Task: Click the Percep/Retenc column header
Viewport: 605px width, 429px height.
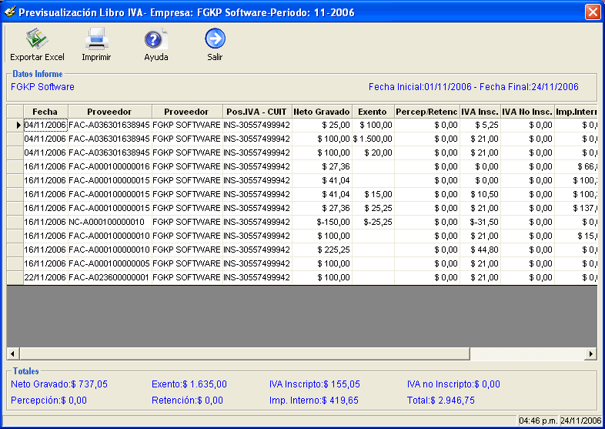Action: [x=426, y=112]
